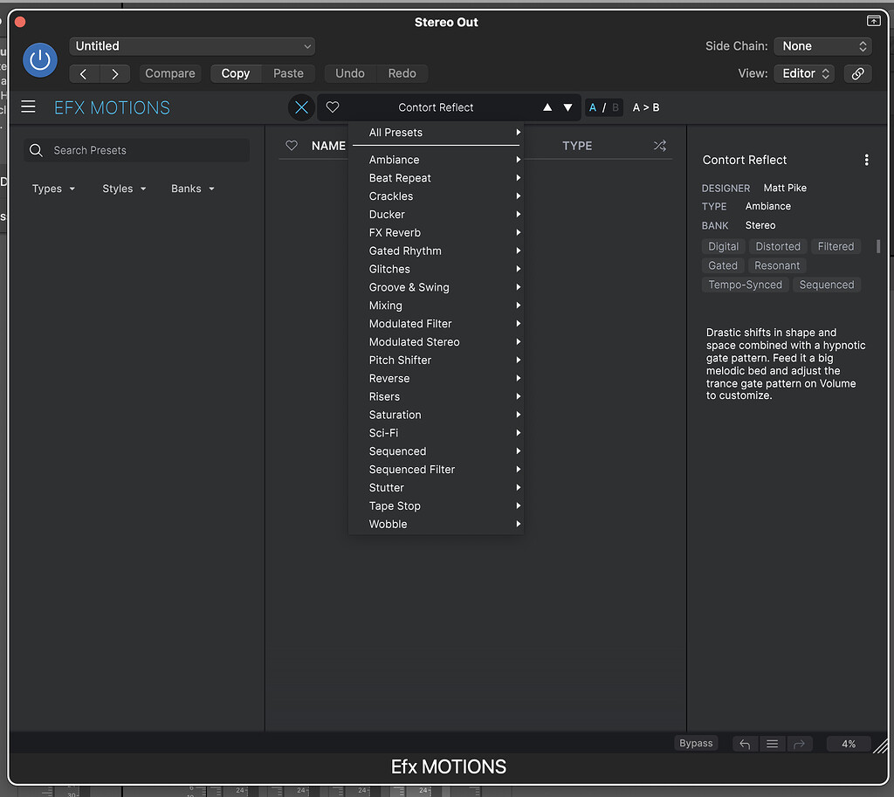Open the Untitled settings dropdown

(x=192, y=46)
